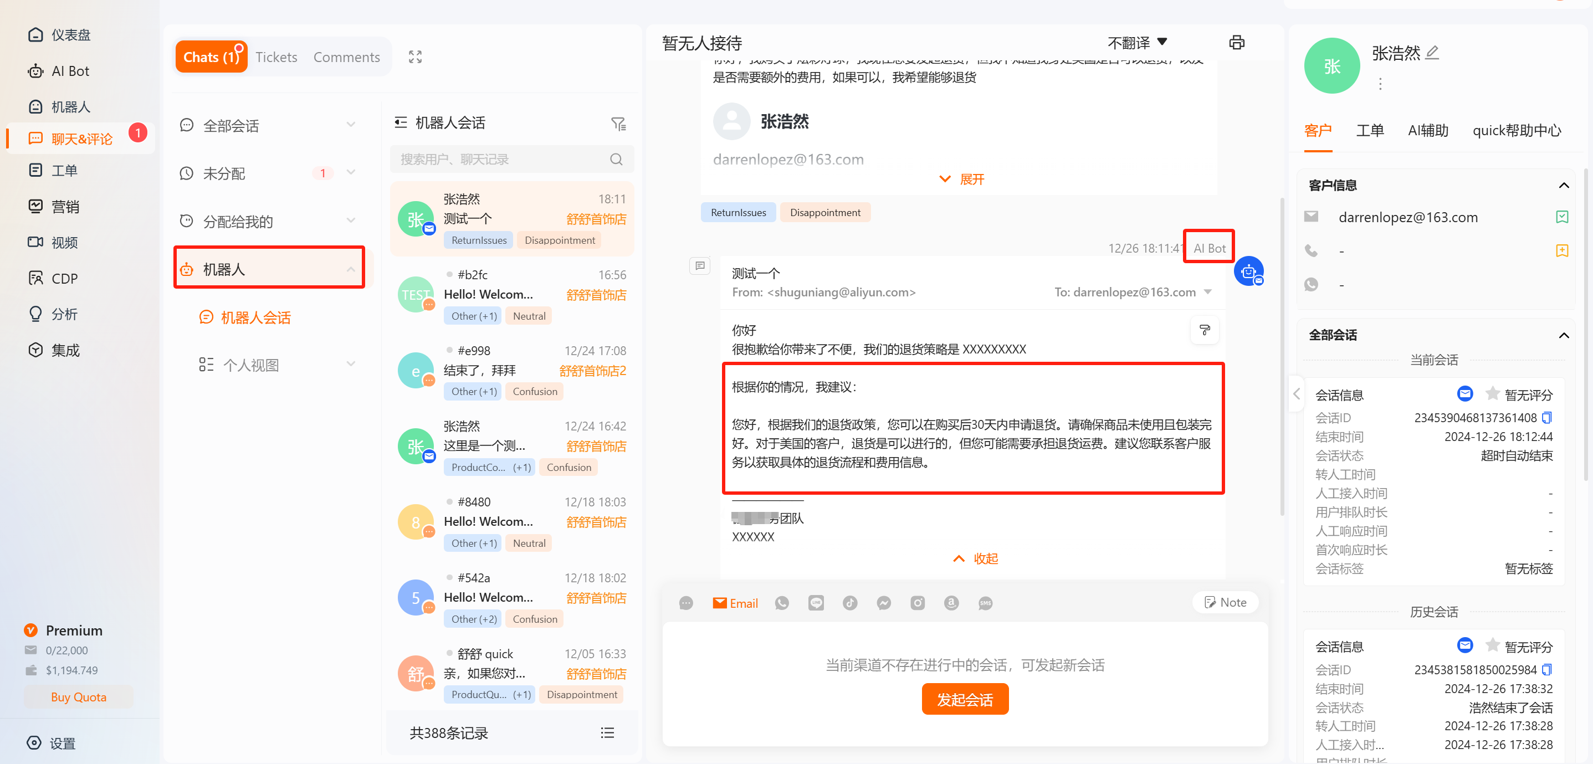Screen dimensions: 1593x764
Task: Click the Buy Quota button
Action: [x=79, y=696]
